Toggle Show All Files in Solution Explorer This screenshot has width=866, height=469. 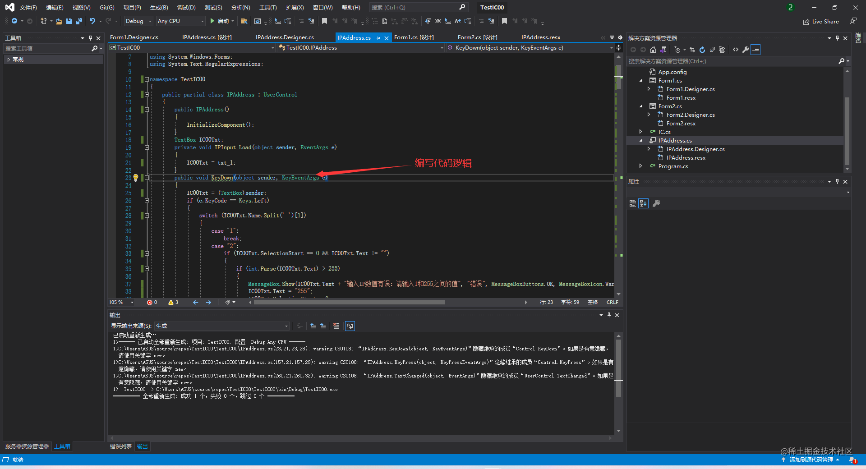pyautogui.click(x=722, y=50)
